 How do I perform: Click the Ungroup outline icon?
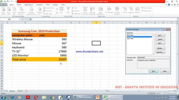click(131, 10)
